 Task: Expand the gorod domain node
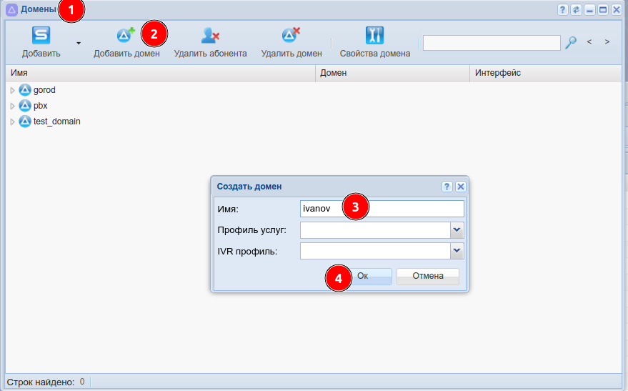point(12,91)
